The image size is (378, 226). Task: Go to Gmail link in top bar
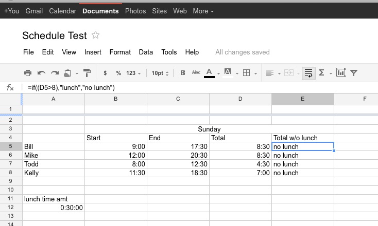[x=34, y=11]
